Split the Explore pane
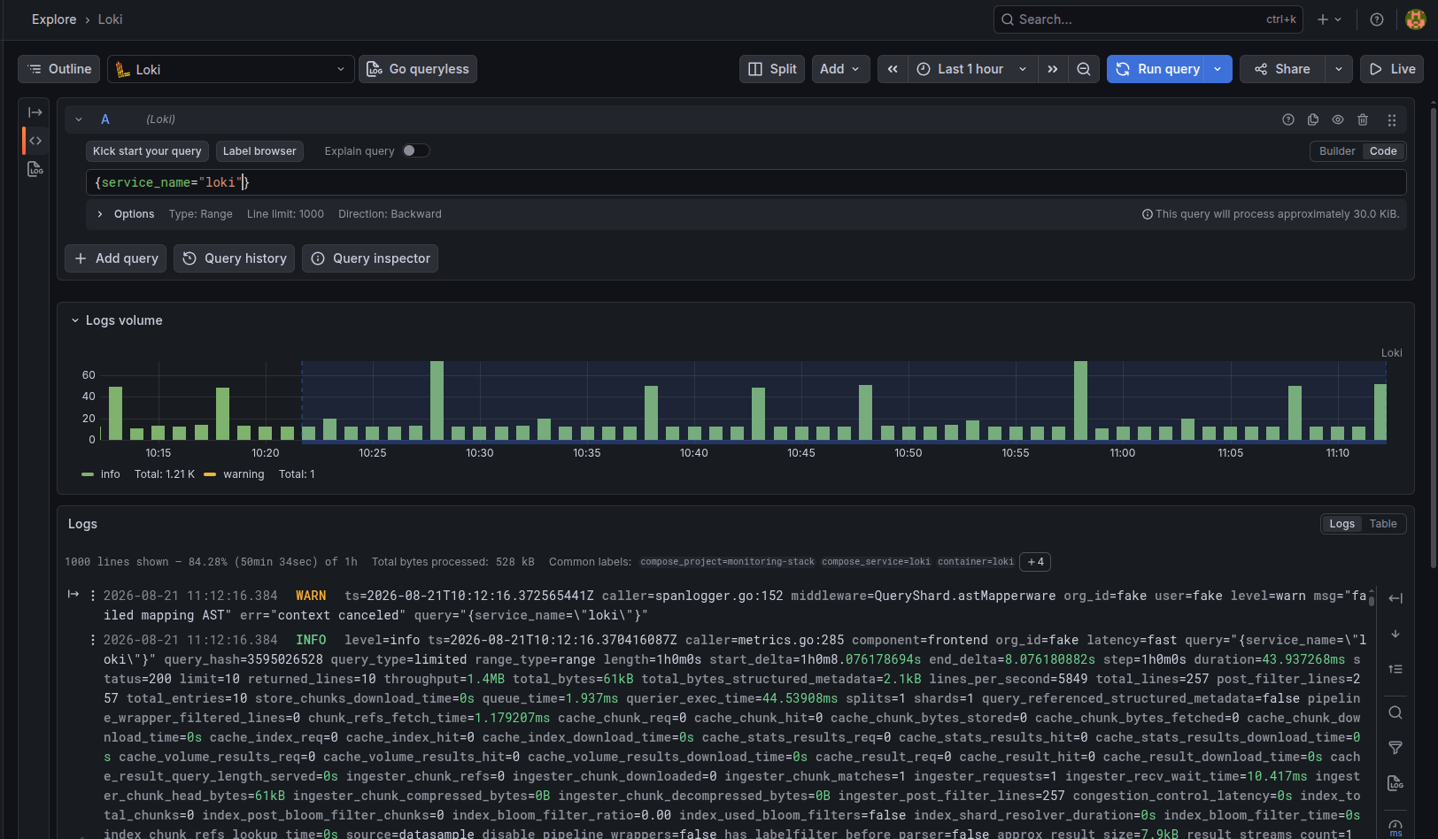Viewport: 1438px width, 839px height. [772, 69]
